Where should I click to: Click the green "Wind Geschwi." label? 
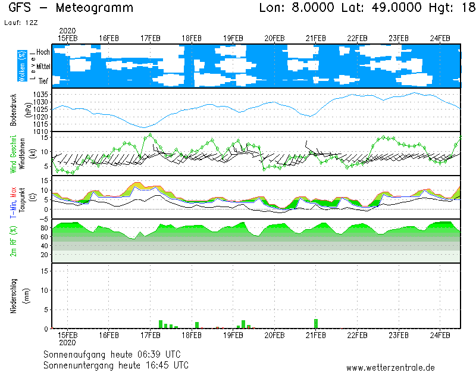(13, 154)
